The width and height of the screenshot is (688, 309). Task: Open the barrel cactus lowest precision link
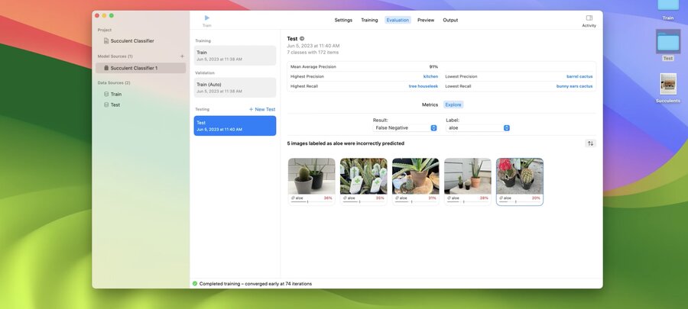click(x=579, y=76)
